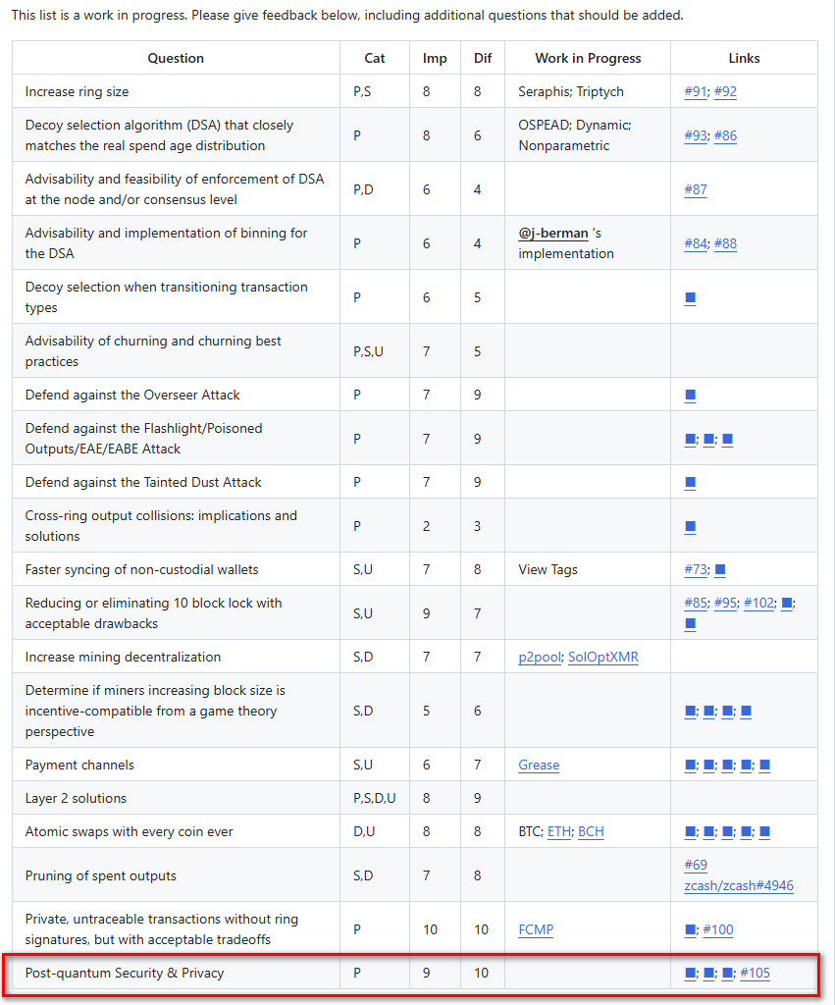Click blue square link for Decoy selection transitioning row

click(690, 297)
